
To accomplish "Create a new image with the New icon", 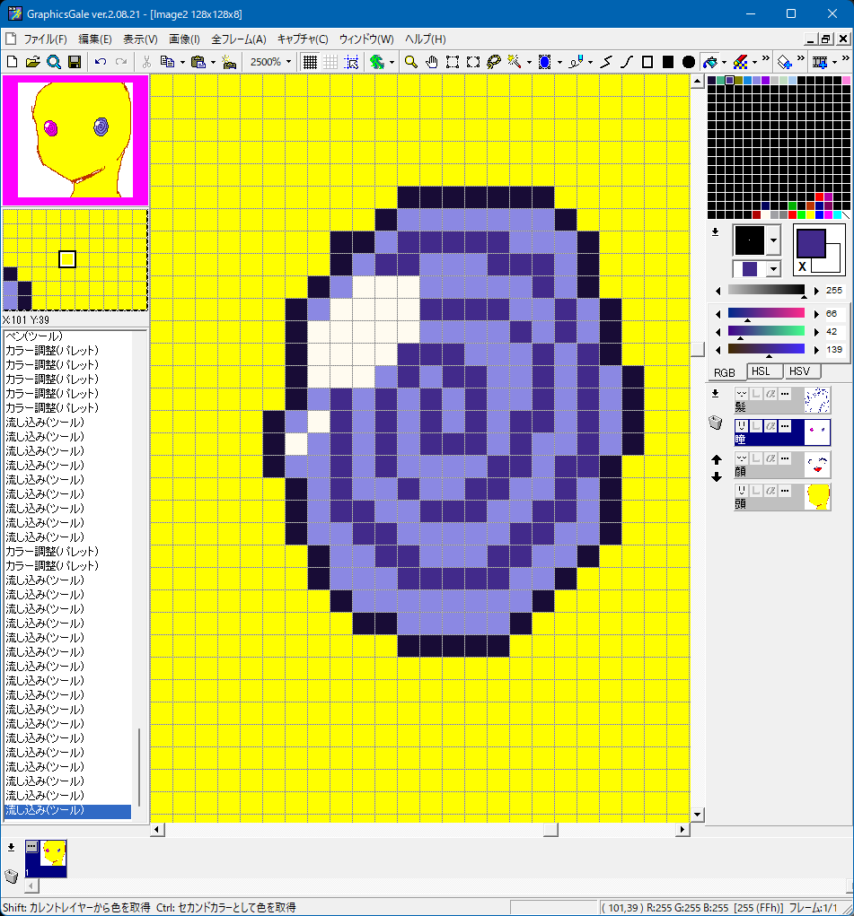I will point(13,62).
